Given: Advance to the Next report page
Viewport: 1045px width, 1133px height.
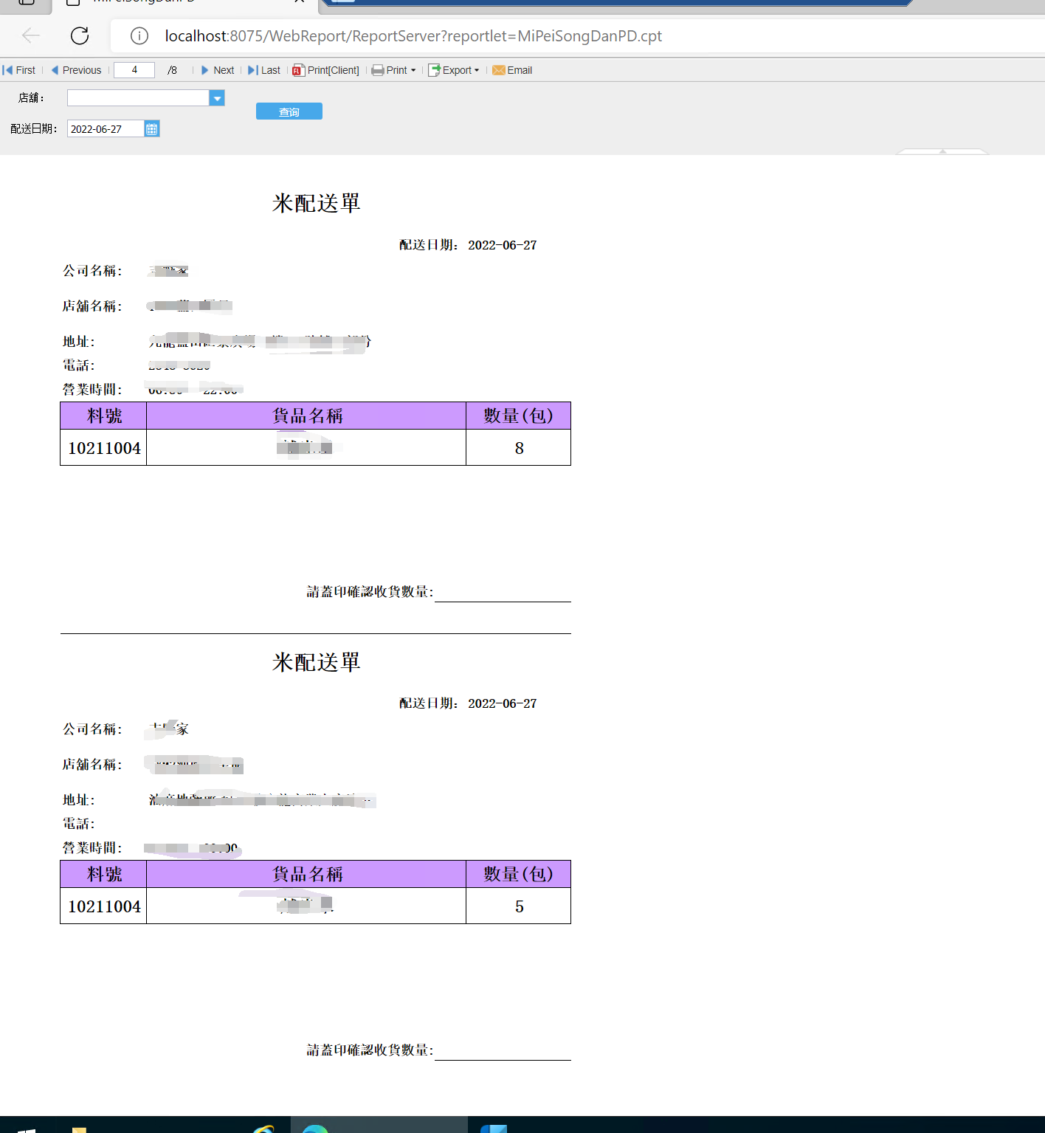Looking at the screenshot, I should coord(218,70).
